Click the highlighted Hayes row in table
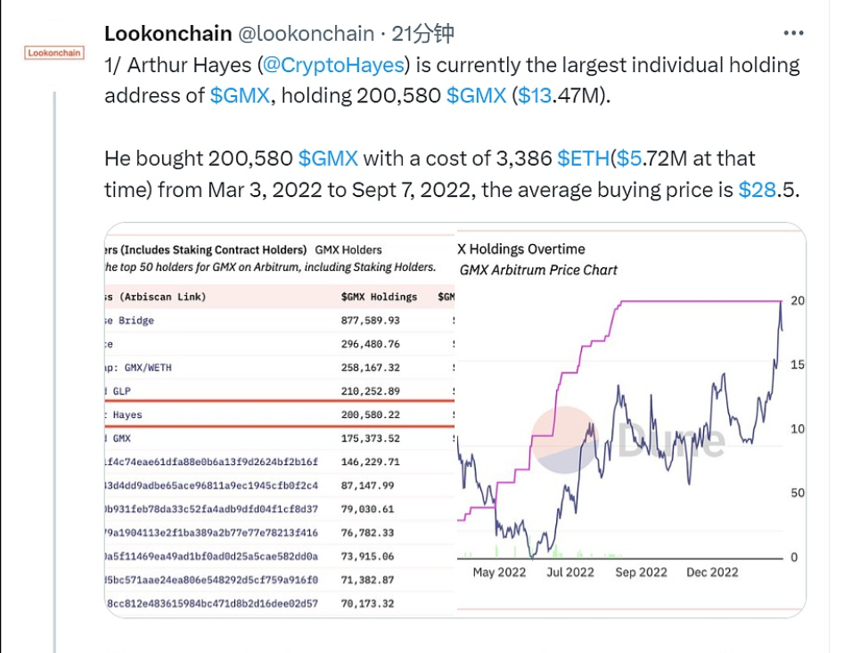This screenshot has height=653, width=860. (276, 414)
